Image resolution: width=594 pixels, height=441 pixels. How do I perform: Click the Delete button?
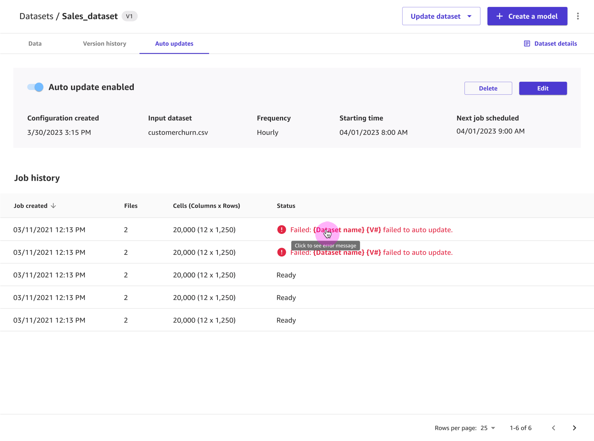pos(488,88)
